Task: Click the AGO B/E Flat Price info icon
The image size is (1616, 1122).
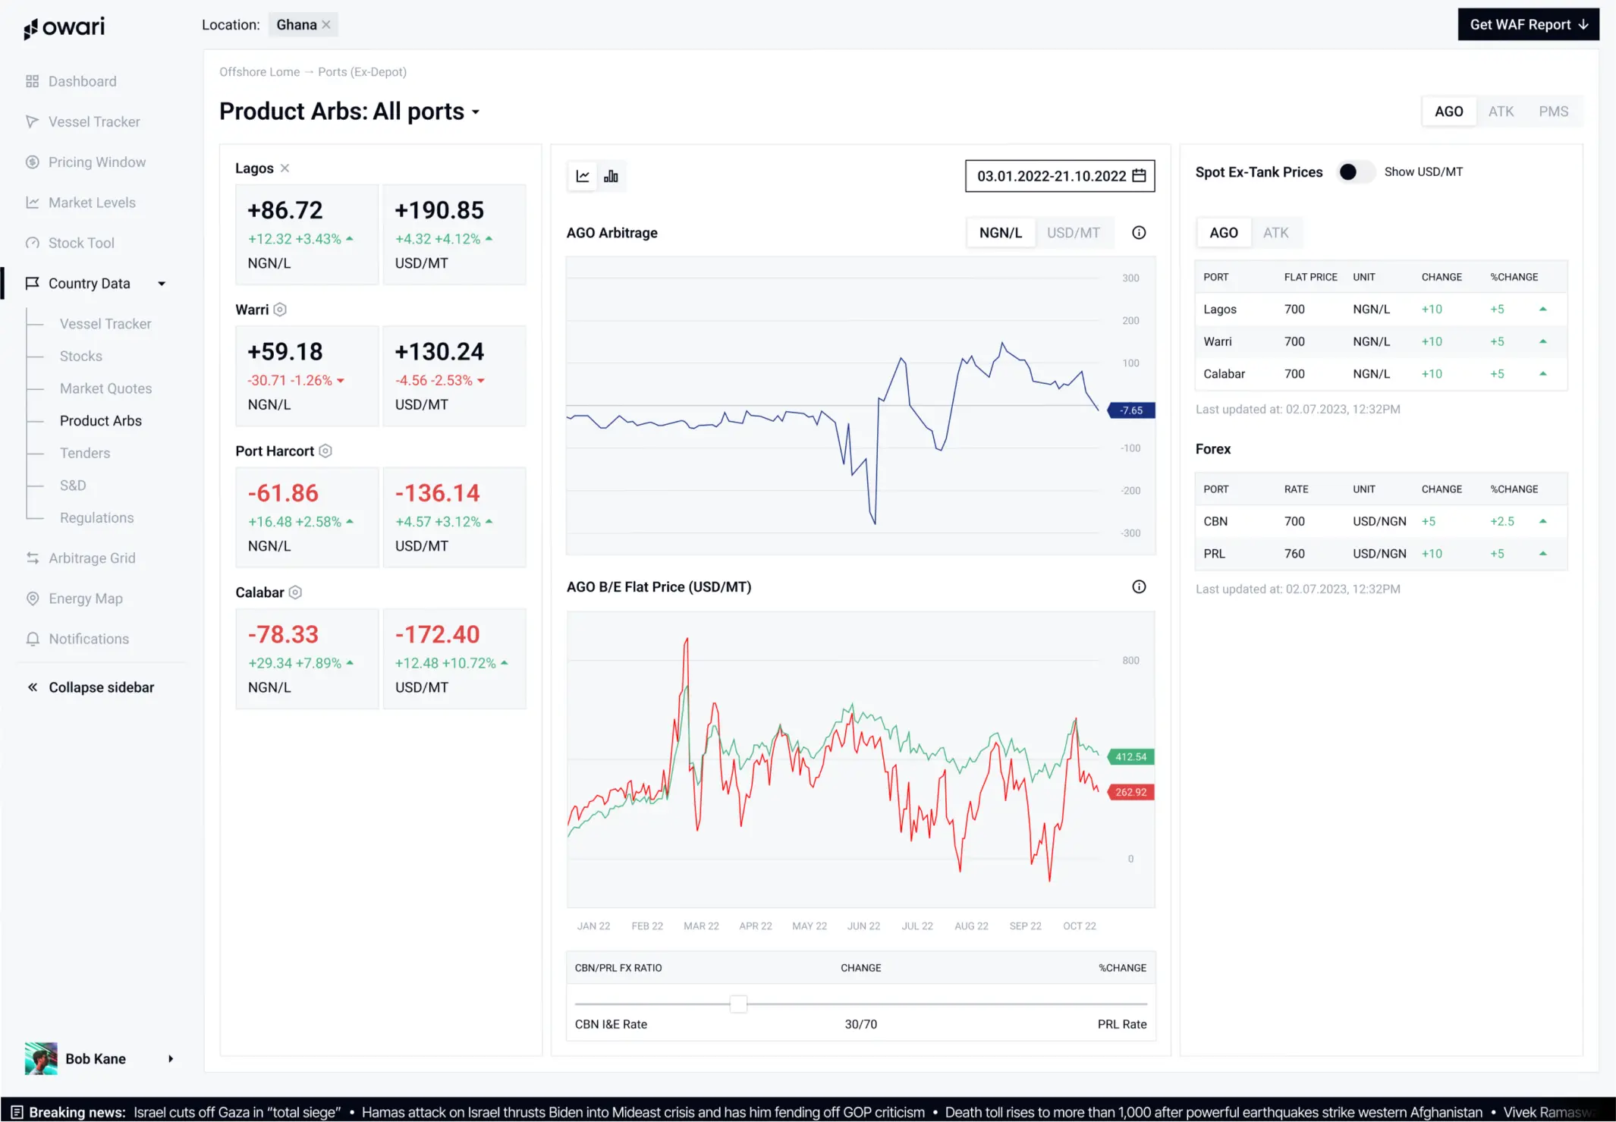Action: [x=1139, y=586]
